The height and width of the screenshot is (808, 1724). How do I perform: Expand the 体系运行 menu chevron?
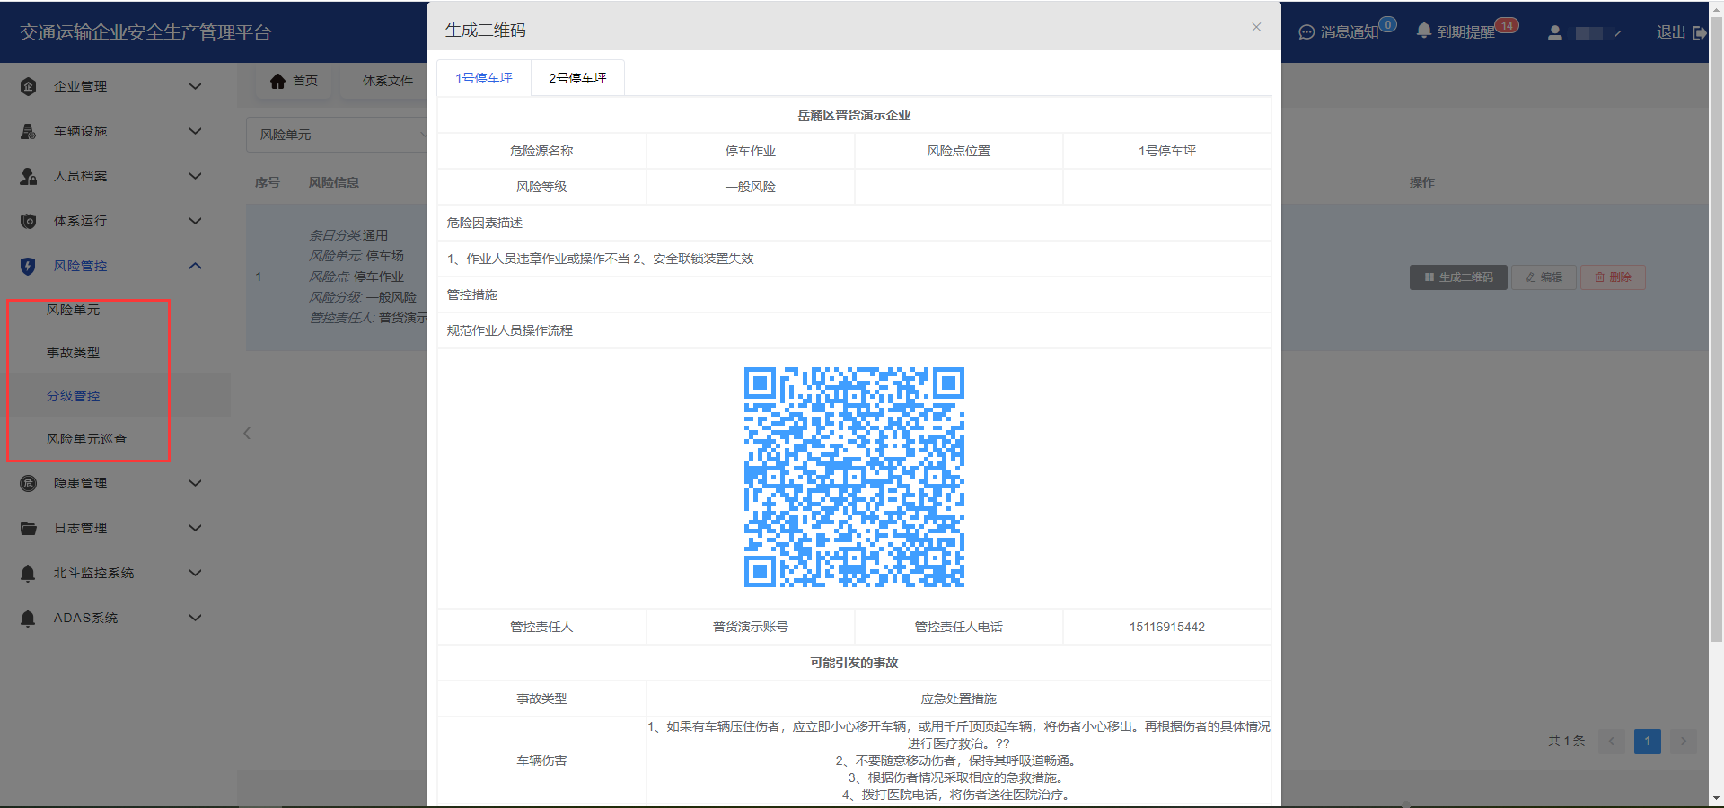pyautogui.click(x=195, y=221)
